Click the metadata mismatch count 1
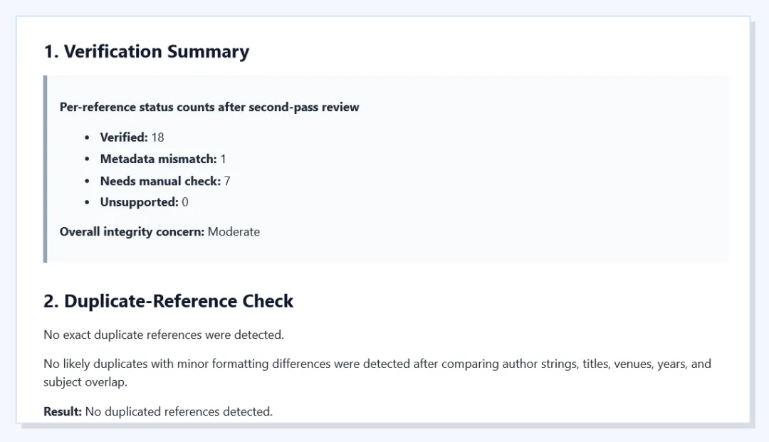 pyautogui.click(x=223, y=159)
